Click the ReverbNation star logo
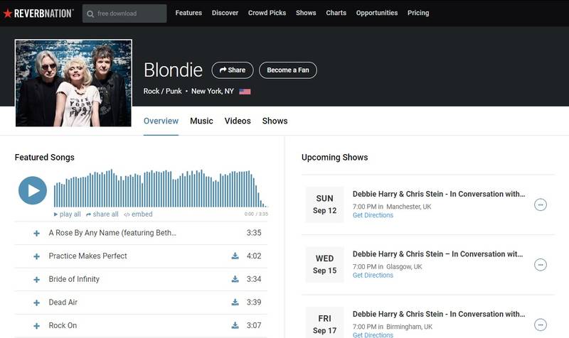 [38, 13]
